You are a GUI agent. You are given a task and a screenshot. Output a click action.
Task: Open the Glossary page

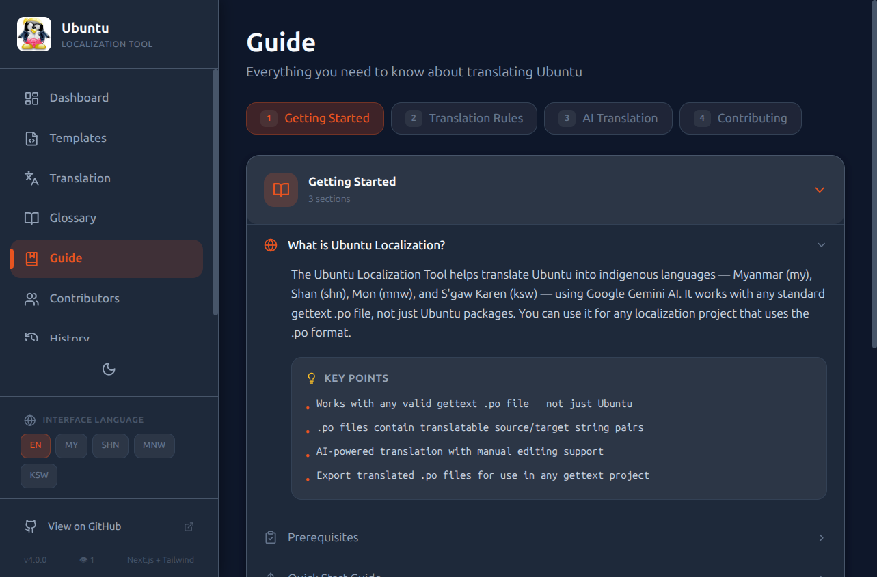107,219
